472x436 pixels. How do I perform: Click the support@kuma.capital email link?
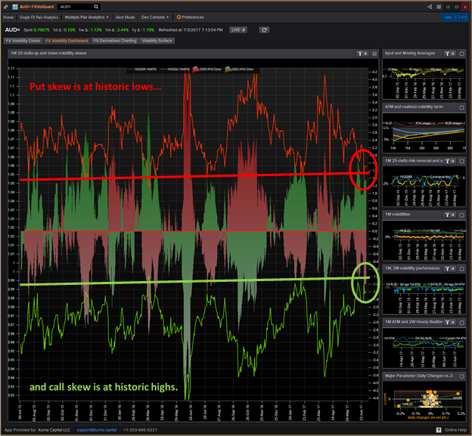pyautogui.click(x=96, y=430)
